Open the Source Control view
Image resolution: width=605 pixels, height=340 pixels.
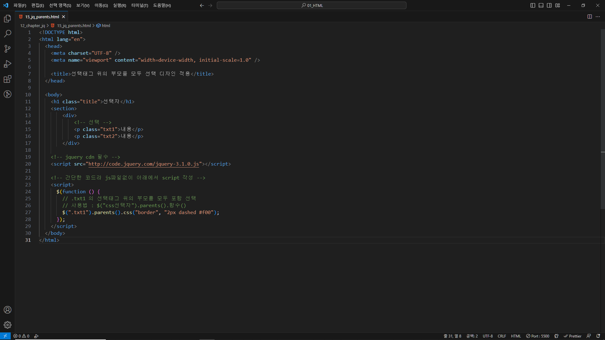pyautogui.click(x=8, y=49)
